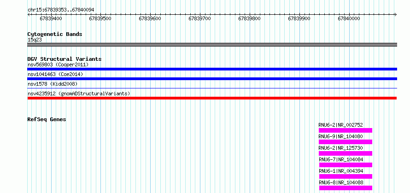Image resolution: width=410 pixels, height=193 pixels.
Task: Select the blue bar for nsv1041463
Action: [x=212, y=79]
